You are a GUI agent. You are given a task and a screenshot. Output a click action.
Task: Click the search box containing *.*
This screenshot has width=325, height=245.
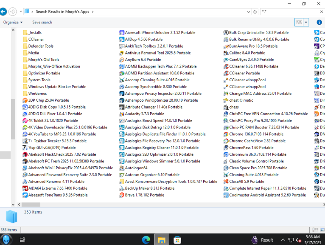point(290,12)
